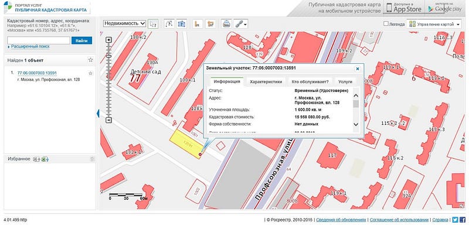Switch to the Характеристики tab
Image resolution: width=469 pixels, height=225 pixels.
click(266, 81)
